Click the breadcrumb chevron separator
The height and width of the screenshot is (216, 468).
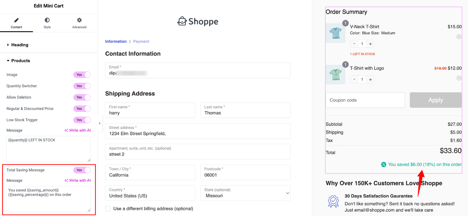coord(130,42)
